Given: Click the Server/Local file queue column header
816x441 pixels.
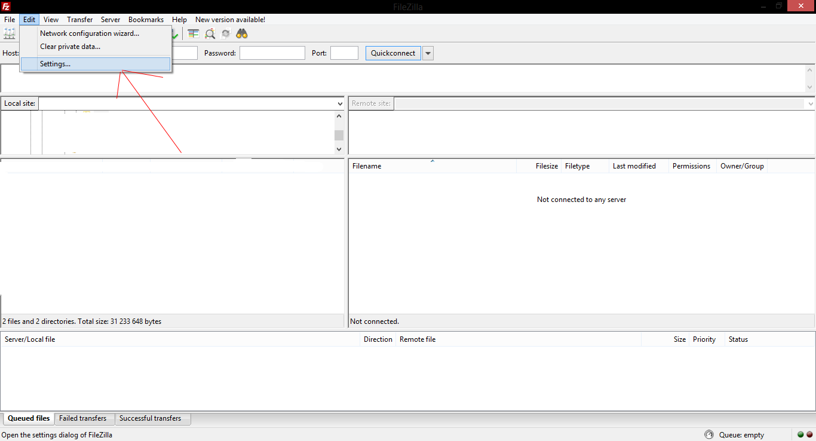Looking at the screenshot, I should click(x=182, y=339).
